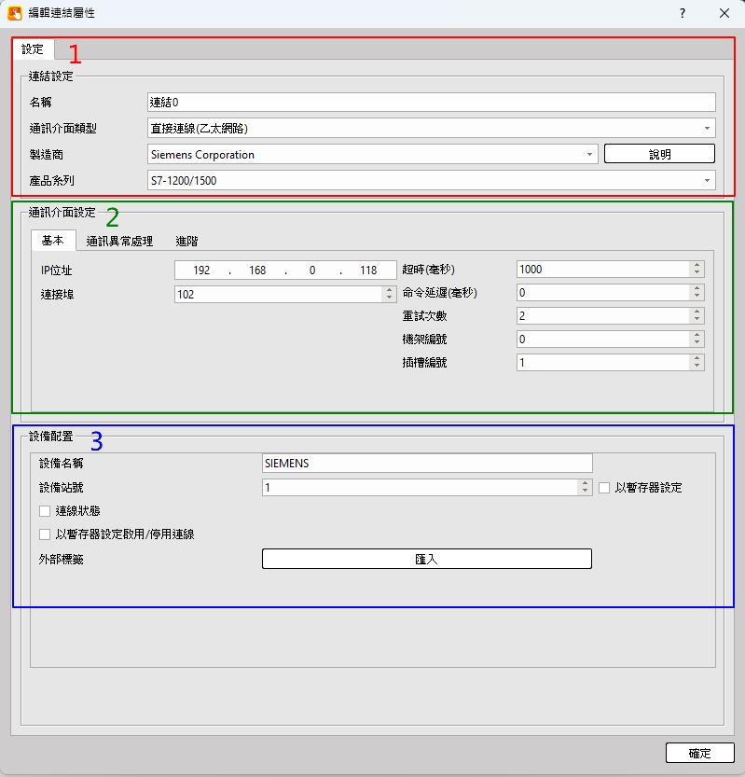745x777 pixels.
Task: Click the 設備名稱 field containing SIEMENS
Action: click(x=427, y=463)
